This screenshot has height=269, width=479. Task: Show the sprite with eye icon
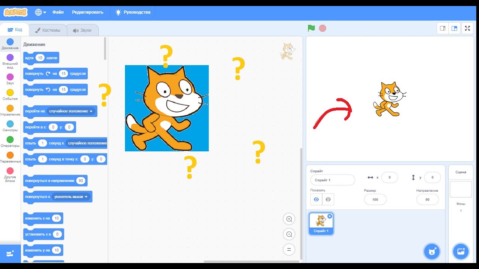click(316, 200)
